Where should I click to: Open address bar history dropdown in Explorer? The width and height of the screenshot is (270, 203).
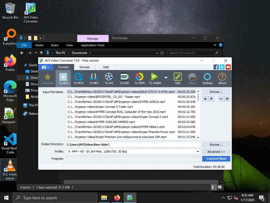tap(157, 53)
